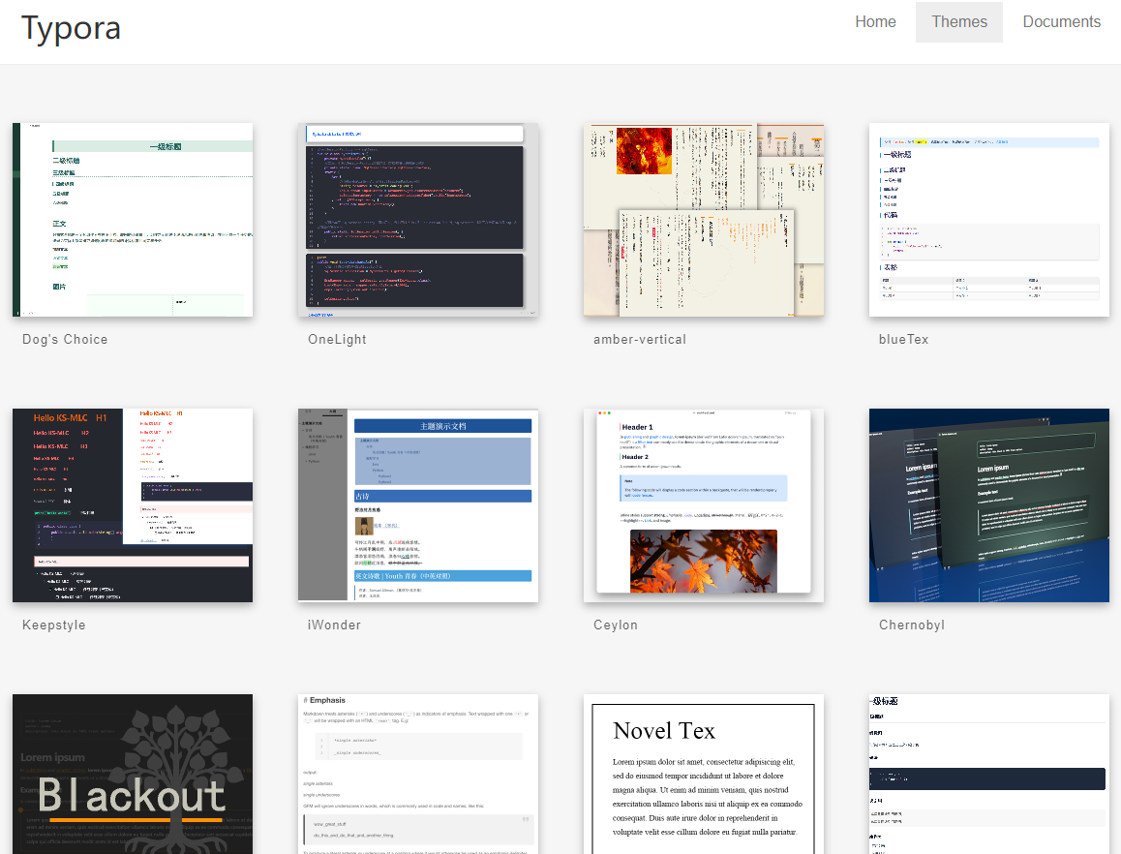Open the Ceylon theme preview image
This screenshot has width=1121, height=854.
coord(704,505)
